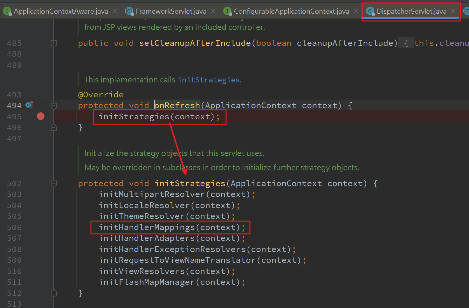
Task: Click the partially visible file tab icon at far right
Action: click(x=466, y=10)
